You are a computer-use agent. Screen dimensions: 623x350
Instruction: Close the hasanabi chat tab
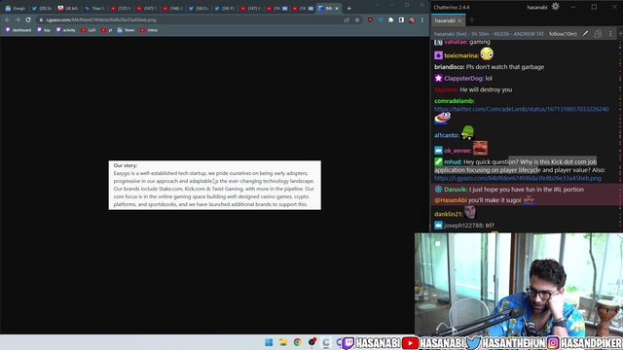click(x=460, y=20)
